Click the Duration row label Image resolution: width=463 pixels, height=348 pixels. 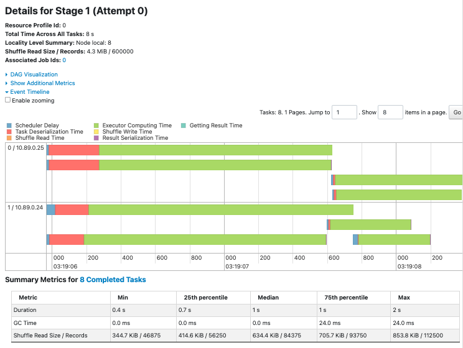pyautogui.click(x=25, y=310)
